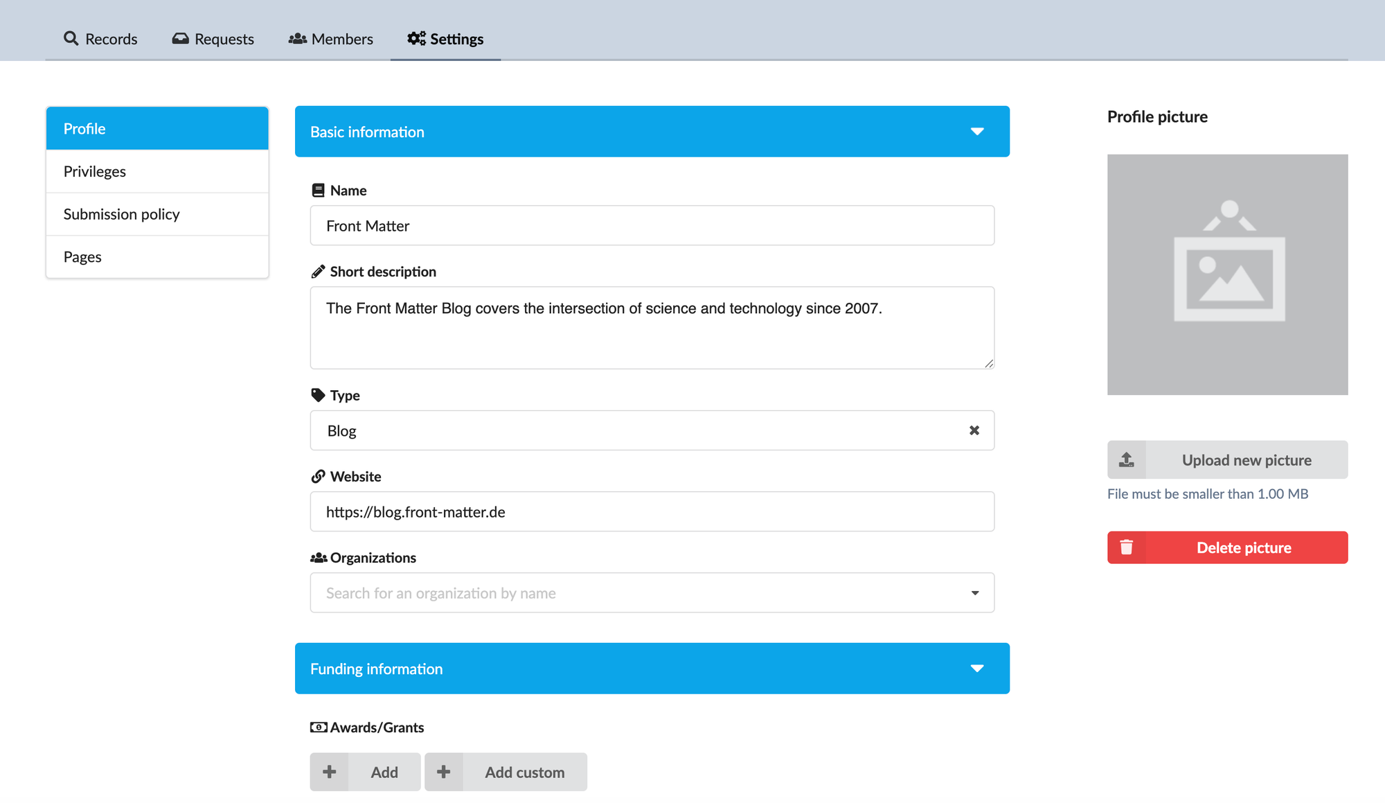Image resolution: width=1385 pixels, height=803 pixels.
Task: Click the plus icon on Add custom
Action: click(444, 771)
